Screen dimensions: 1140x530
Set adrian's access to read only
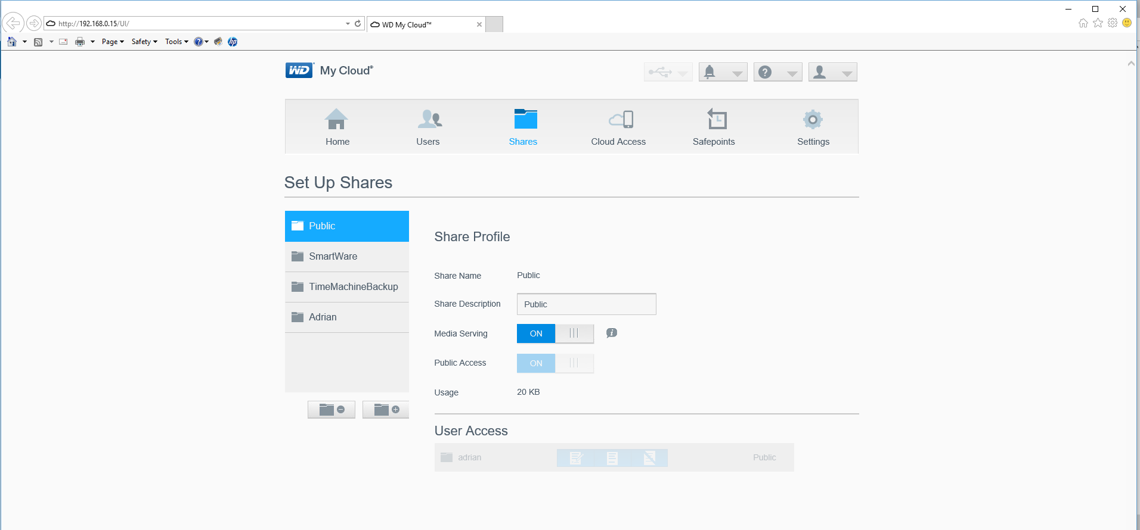tap(612, 458)
